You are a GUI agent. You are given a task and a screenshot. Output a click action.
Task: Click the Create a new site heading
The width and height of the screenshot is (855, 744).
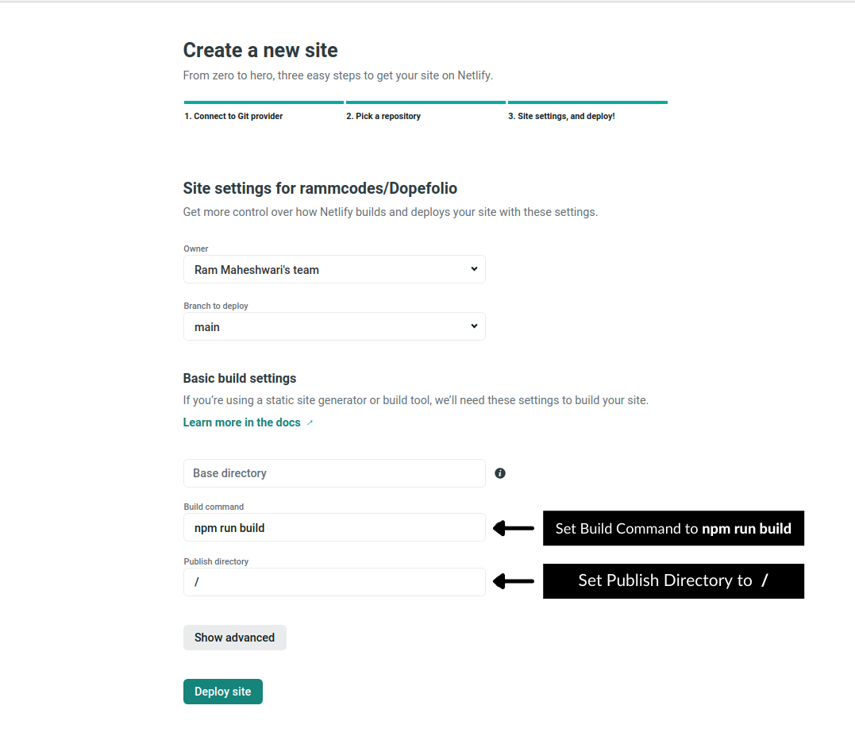[x=260, y=50]
